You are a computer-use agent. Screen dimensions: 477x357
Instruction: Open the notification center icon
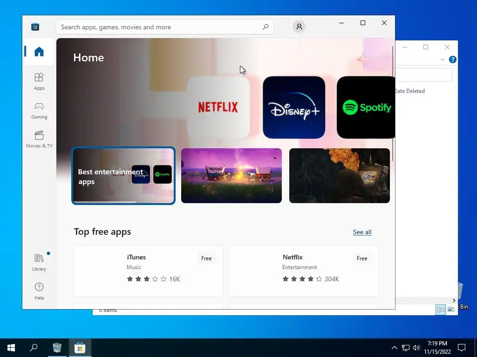[462, 348]
